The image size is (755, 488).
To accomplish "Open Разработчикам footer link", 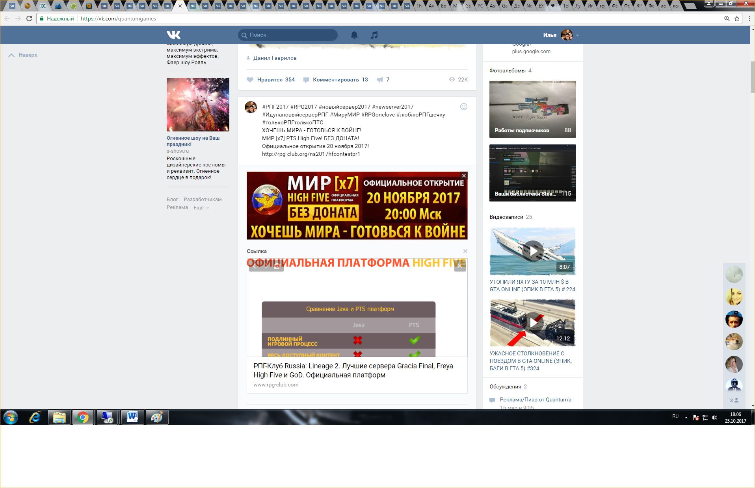I will point(203,200).
